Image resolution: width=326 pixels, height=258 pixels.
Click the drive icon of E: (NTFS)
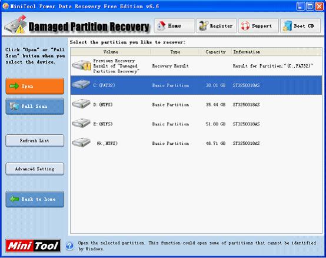(x=81, y=123)
